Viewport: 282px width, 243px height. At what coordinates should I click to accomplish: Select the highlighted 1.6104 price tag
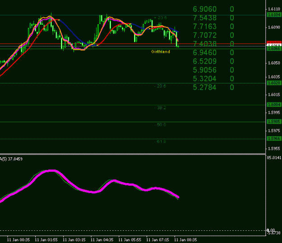(274, 15)
